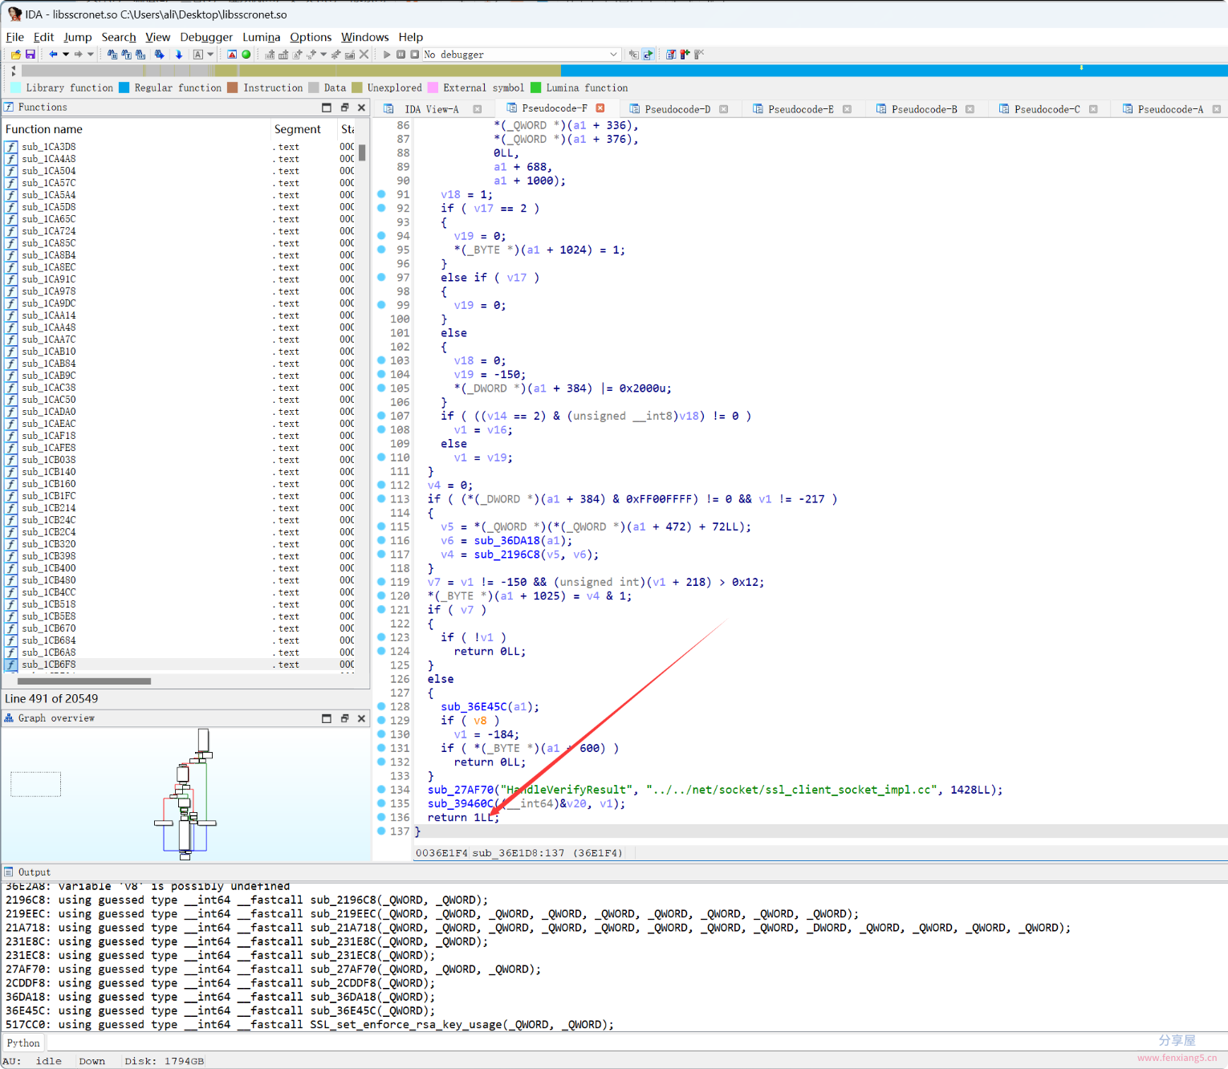Open the dropdown in gray graph icon group
1228x1069 pixels.
click(323, 55)
